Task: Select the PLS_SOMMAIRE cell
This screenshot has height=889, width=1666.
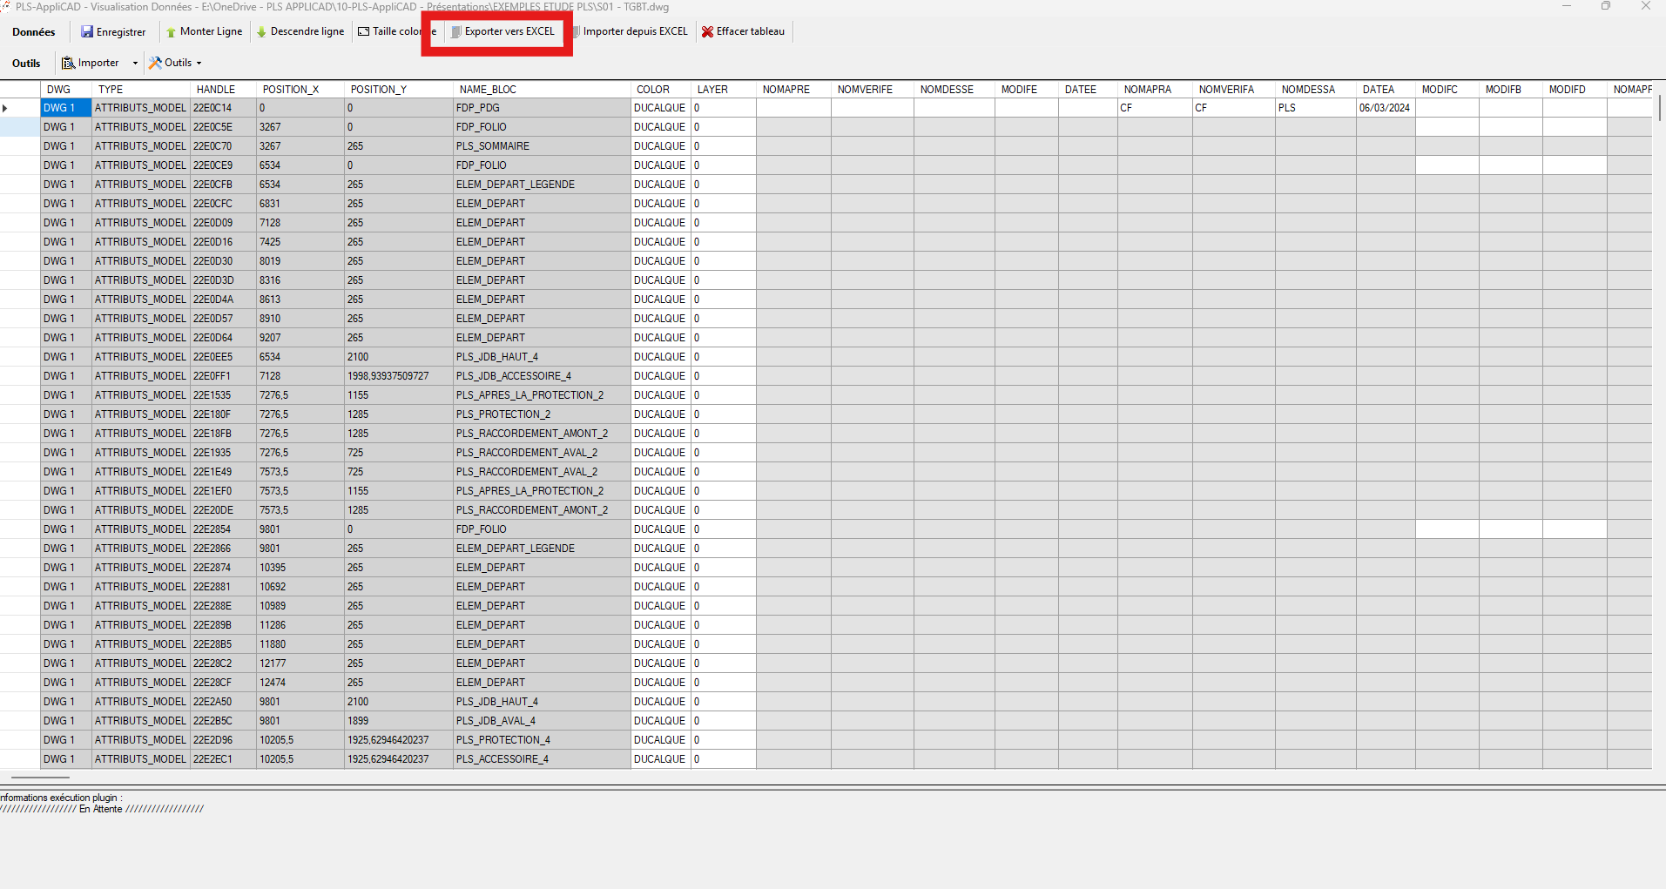Action: [492, 145]
